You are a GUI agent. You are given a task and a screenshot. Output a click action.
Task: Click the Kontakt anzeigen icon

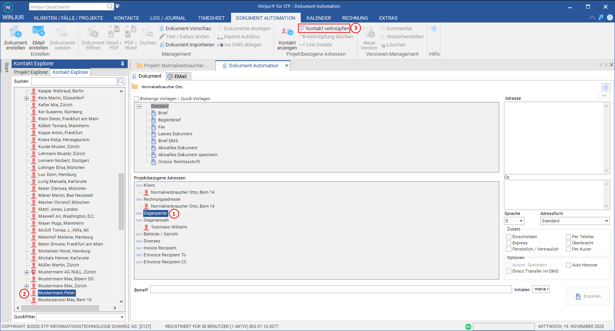[287, 32]
